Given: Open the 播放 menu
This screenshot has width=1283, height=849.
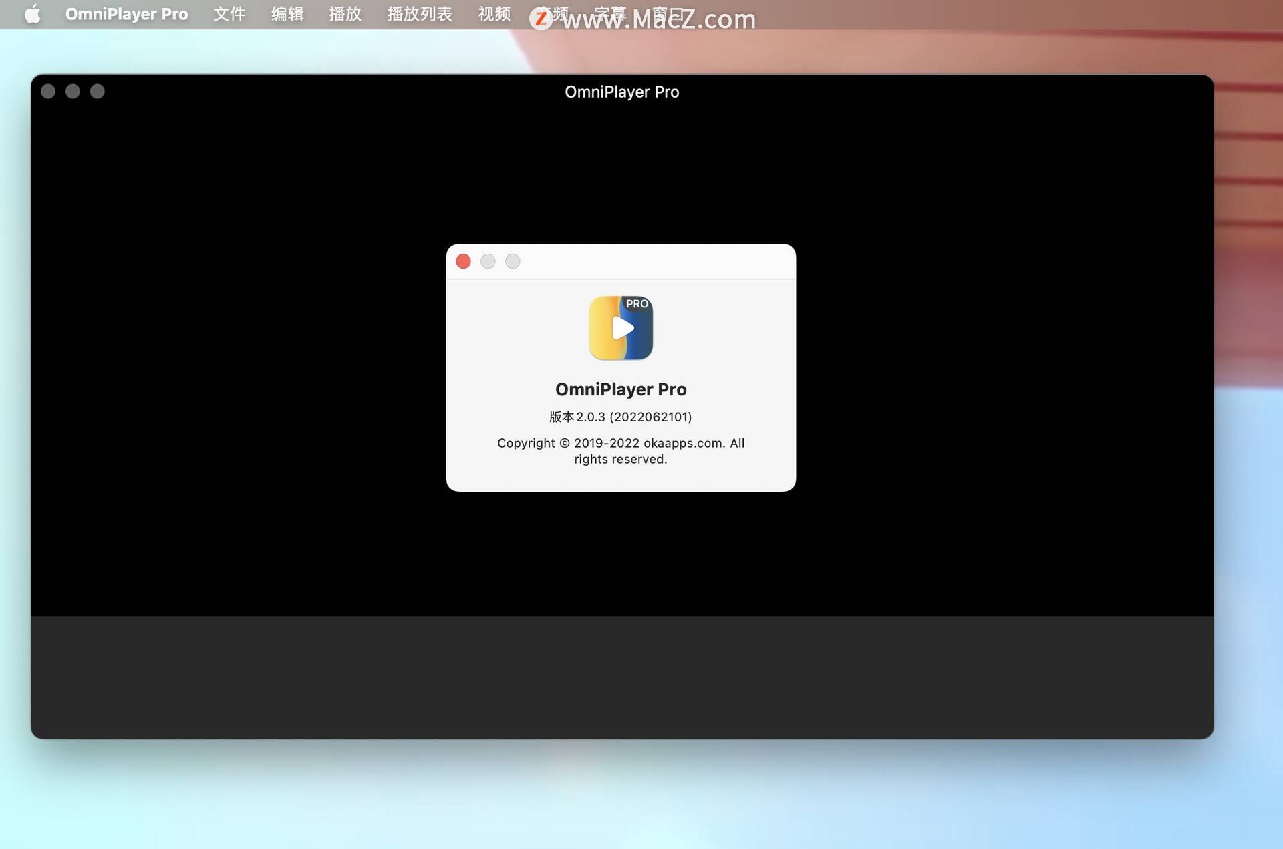Looking at the screenshot, I should pyautogui.click(x=345, y=14).
